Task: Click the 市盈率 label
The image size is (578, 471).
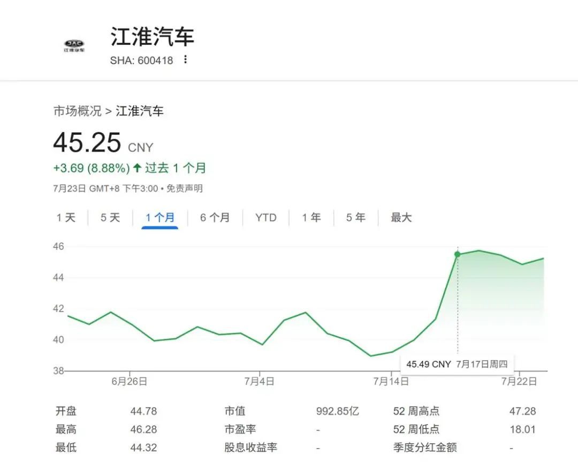Action: pyautogui.click(x=240, y=429)
